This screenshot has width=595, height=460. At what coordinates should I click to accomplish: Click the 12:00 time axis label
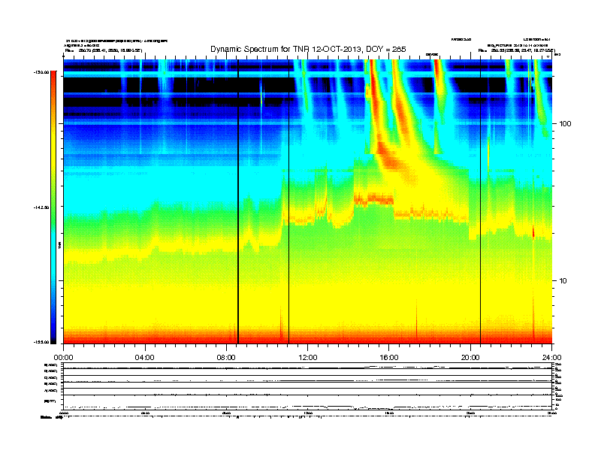point(308,358)
